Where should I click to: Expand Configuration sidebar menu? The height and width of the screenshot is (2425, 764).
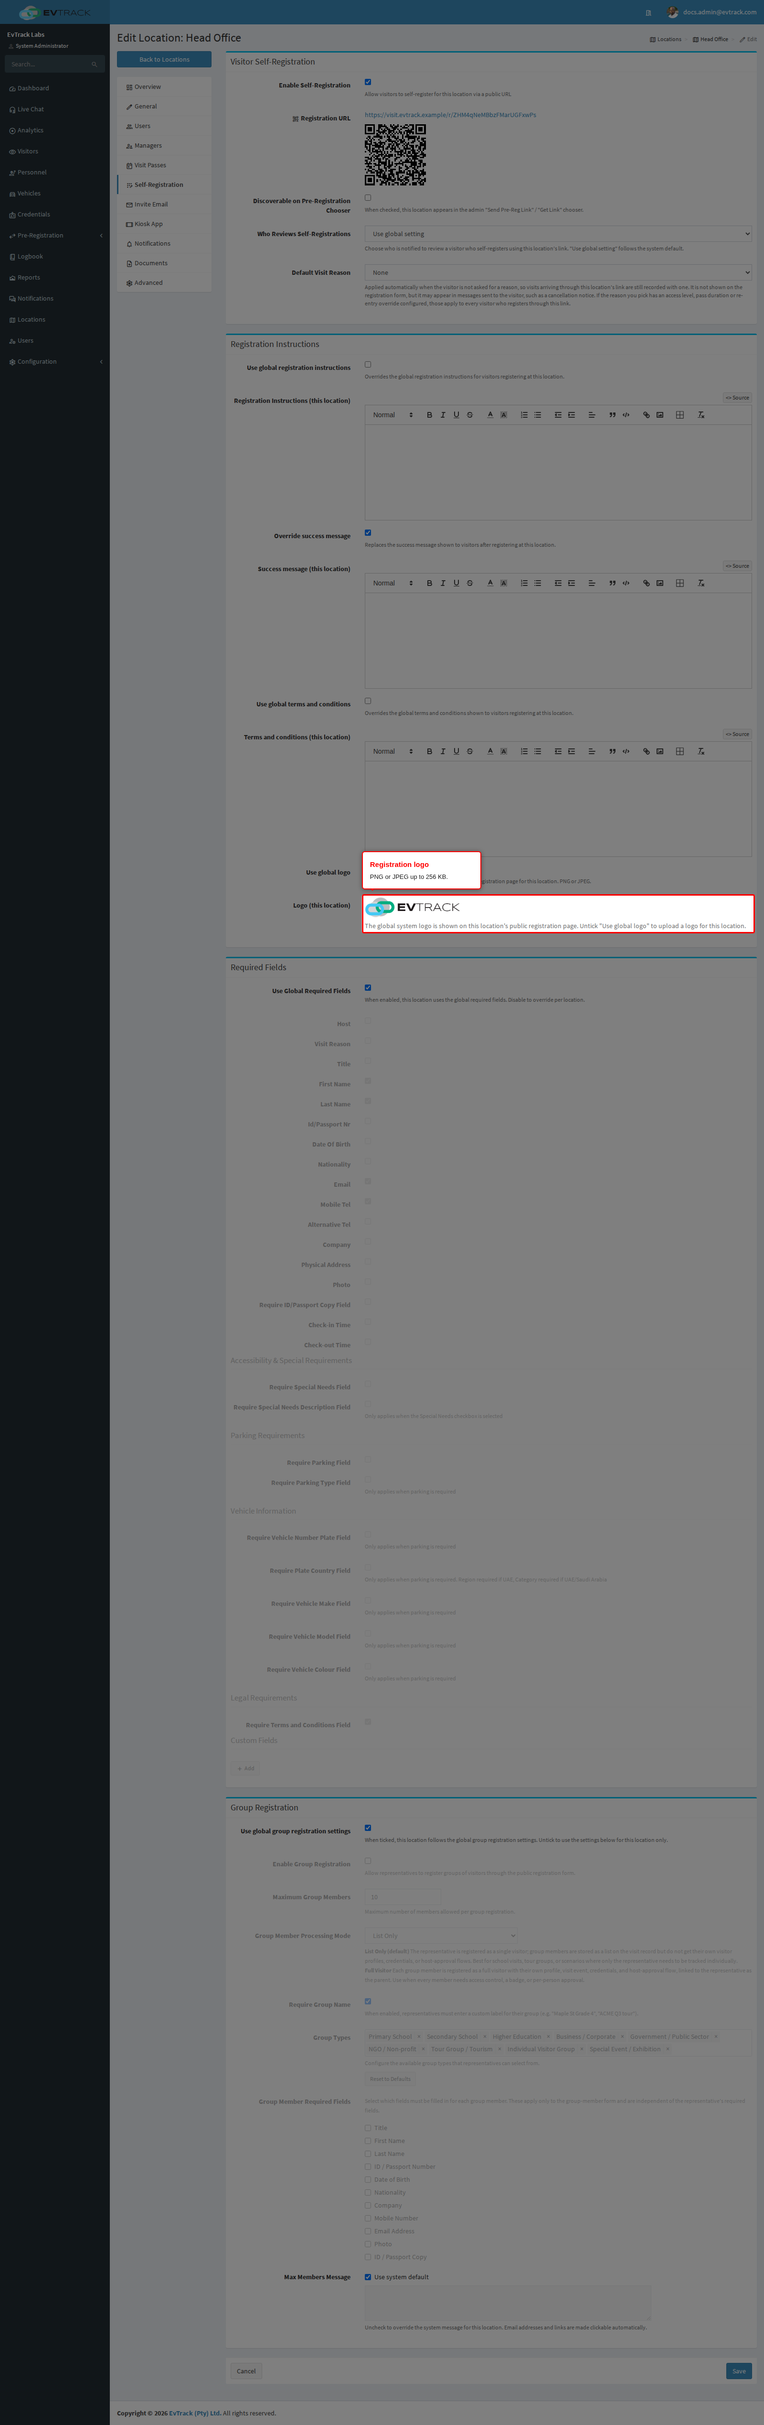click(54, 361)
